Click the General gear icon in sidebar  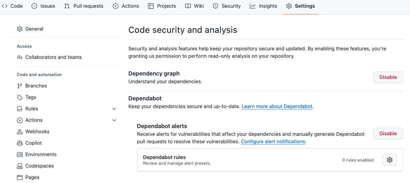pos(20,29)
